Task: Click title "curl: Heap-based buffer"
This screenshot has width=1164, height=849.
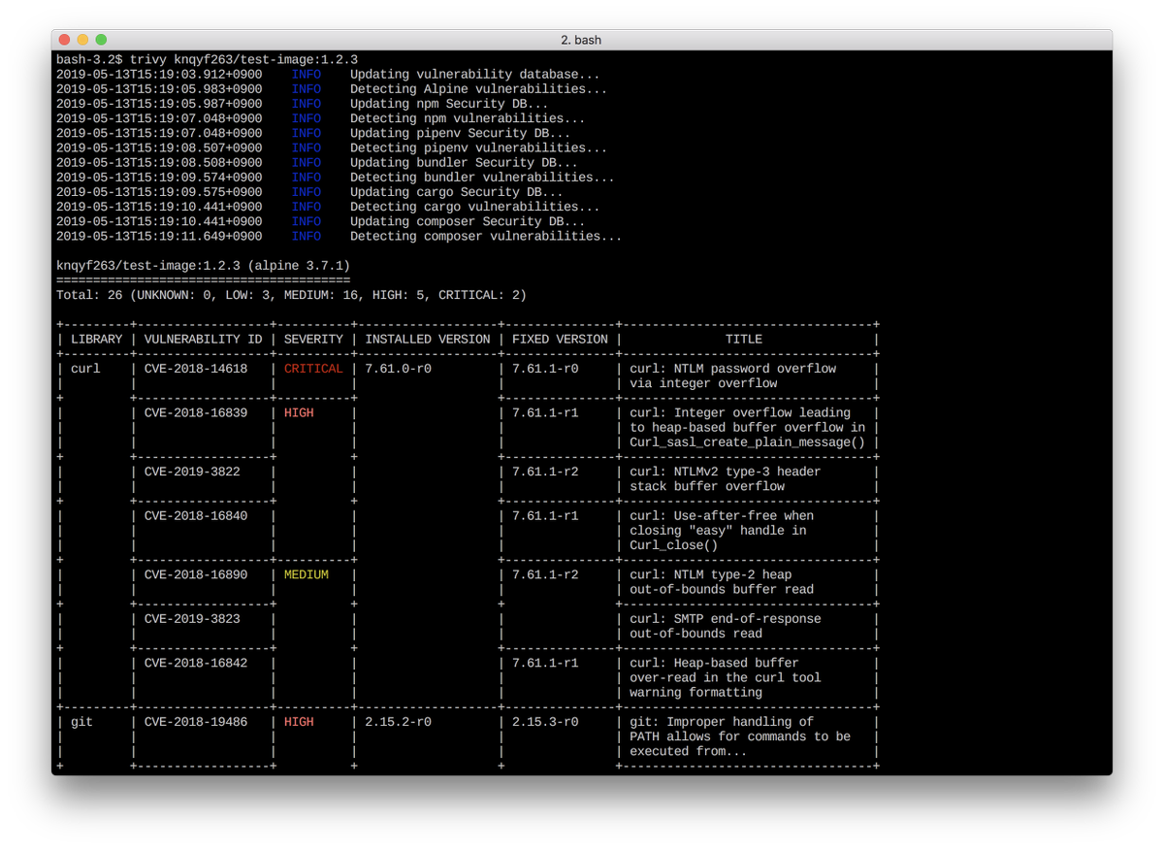Action: (x=715, y=664)
